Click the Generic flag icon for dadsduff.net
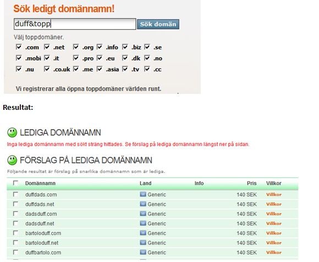The height and width of the screenshot is (262, 319). (x=143, y=224)
